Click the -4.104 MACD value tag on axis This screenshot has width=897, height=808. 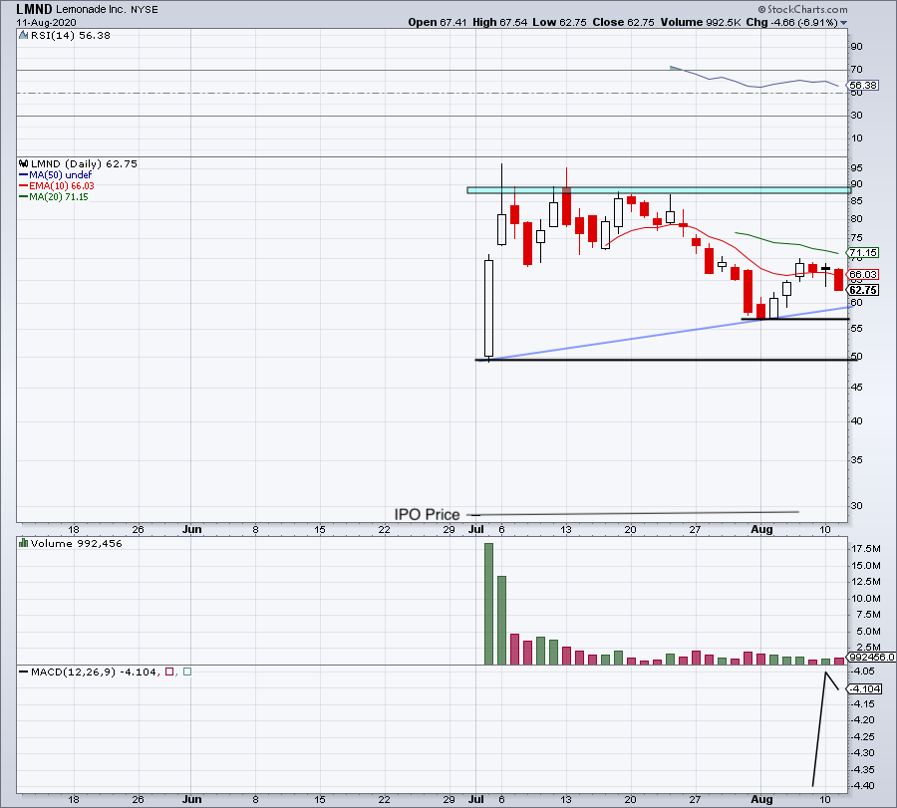coord(865,688)
